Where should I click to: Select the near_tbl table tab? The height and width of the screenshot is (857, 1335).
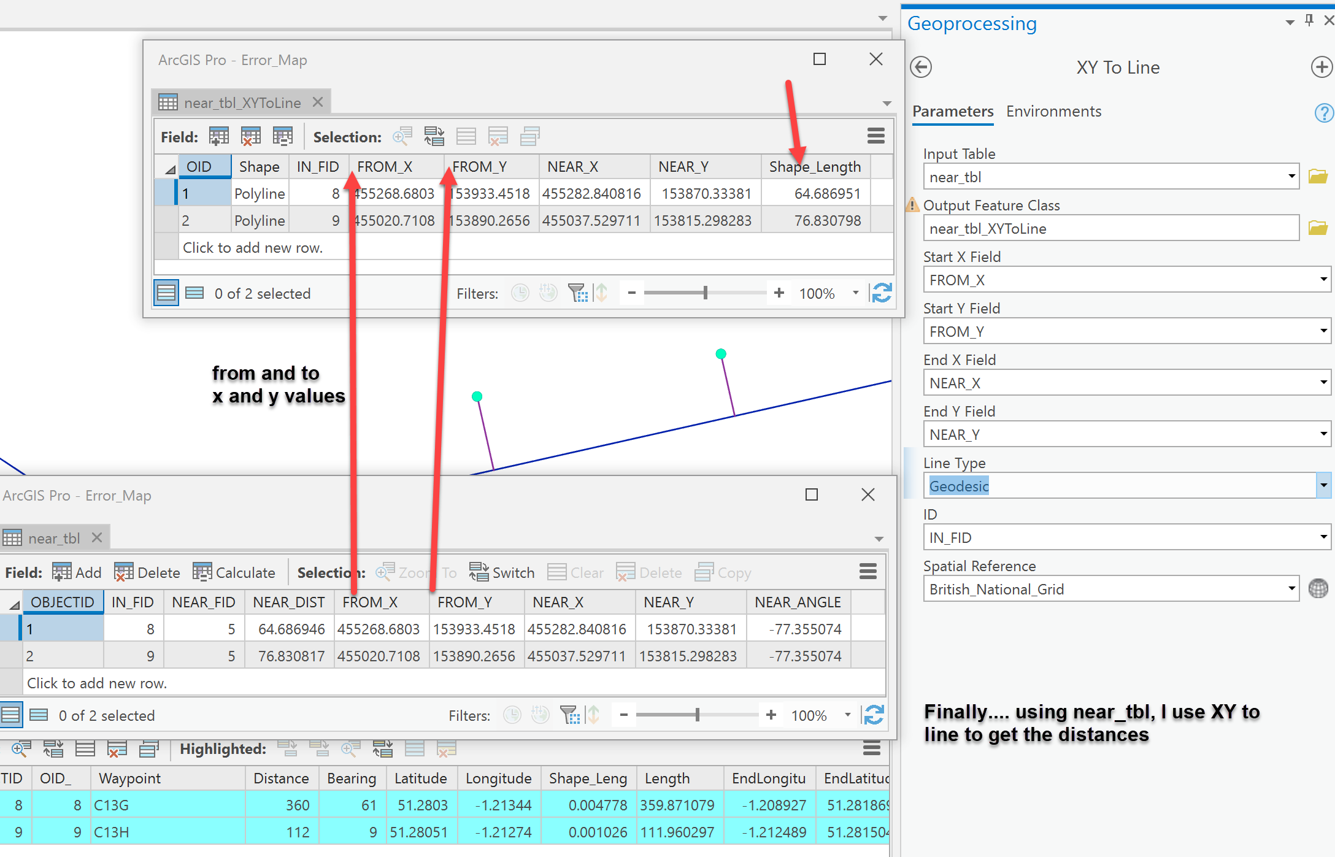pos(53,538)
